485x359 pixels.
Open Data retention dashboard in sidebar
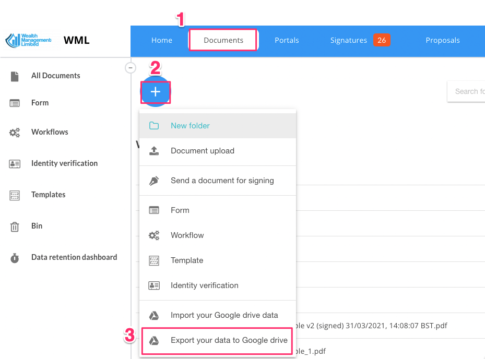(74, 257)
